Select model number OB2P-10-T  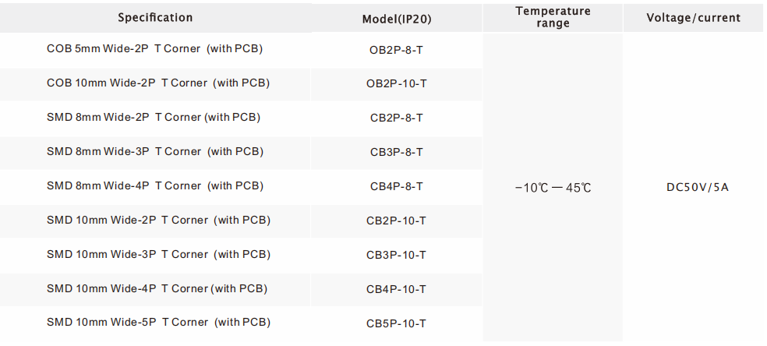(396, 83)
